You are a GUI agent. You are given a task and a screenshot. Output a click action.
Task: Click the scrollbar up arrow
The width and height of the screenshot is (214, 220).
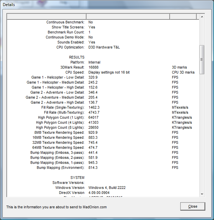(x=202, y=16)
